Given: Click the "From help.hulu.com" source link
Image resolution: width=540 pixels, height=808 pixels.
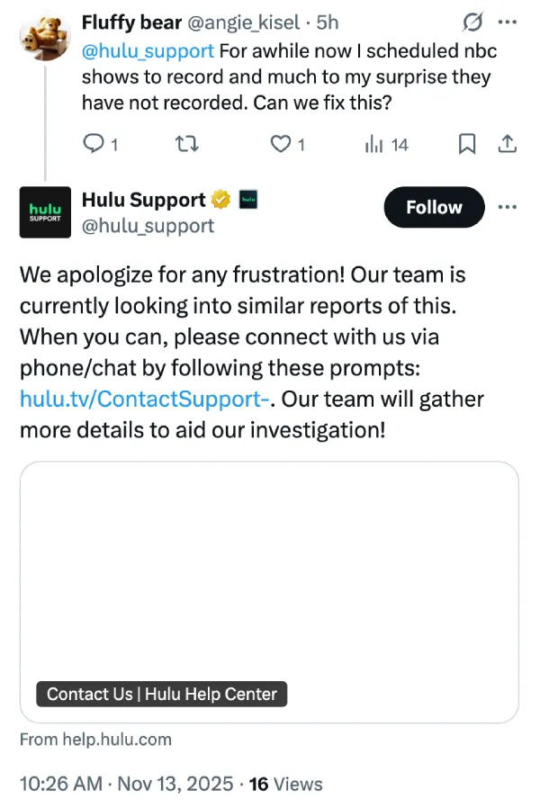Looking at the screenshot, I should (x=95, y=740).
